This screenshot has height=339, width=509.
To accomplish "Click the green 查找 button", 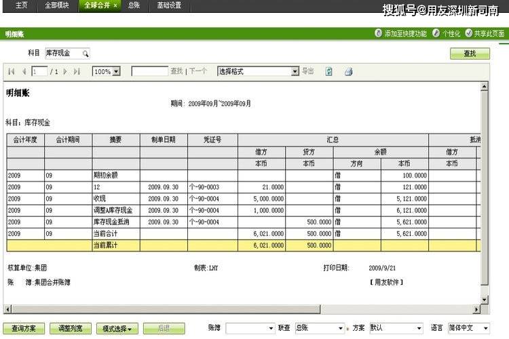I will pyautogui.click(x=470, y=54).
